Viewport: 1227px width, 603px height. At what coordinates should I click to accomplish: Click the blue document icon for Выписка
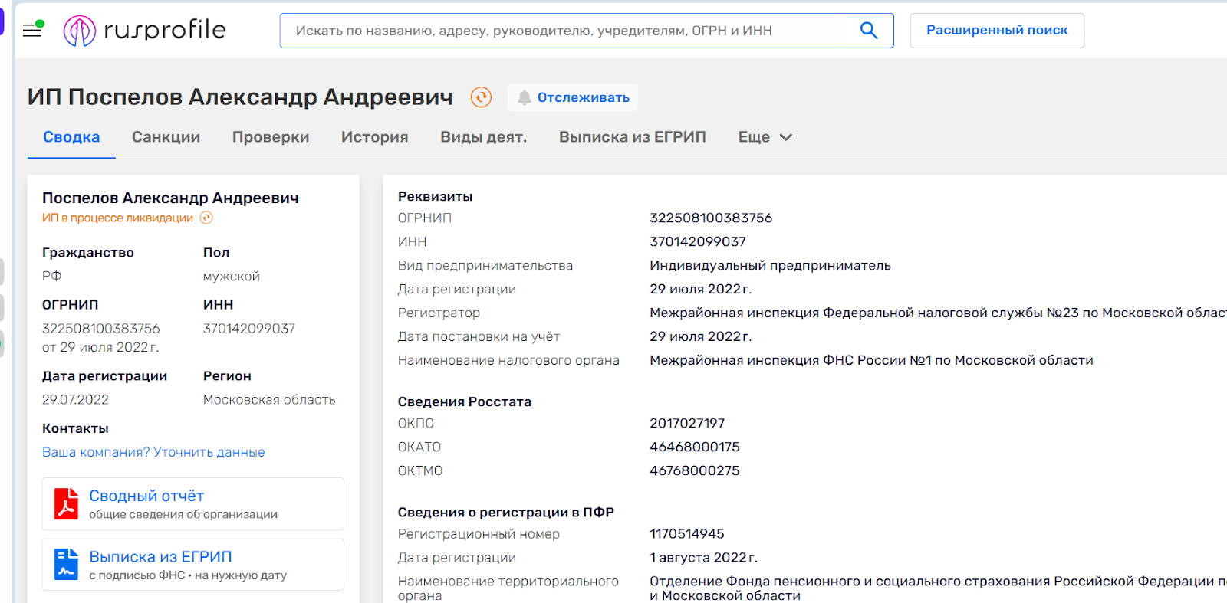point(66,565)
